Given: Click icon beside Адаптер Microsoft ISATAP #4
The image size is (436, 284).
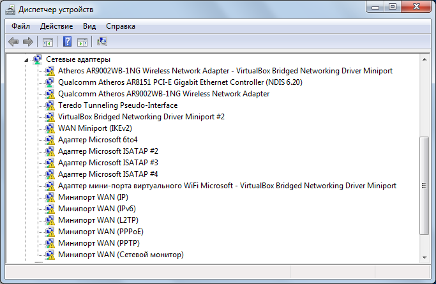Looking at the screenshot, I should tap(50, 174).
